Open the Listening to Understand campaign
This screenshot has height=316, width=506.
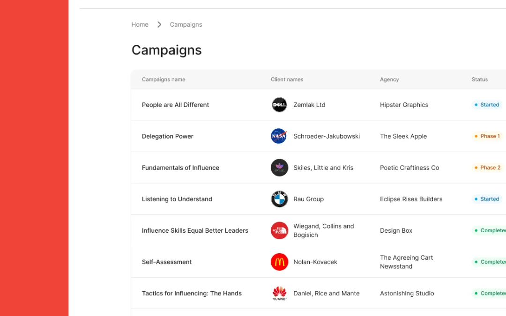click(x=177, y=199)
